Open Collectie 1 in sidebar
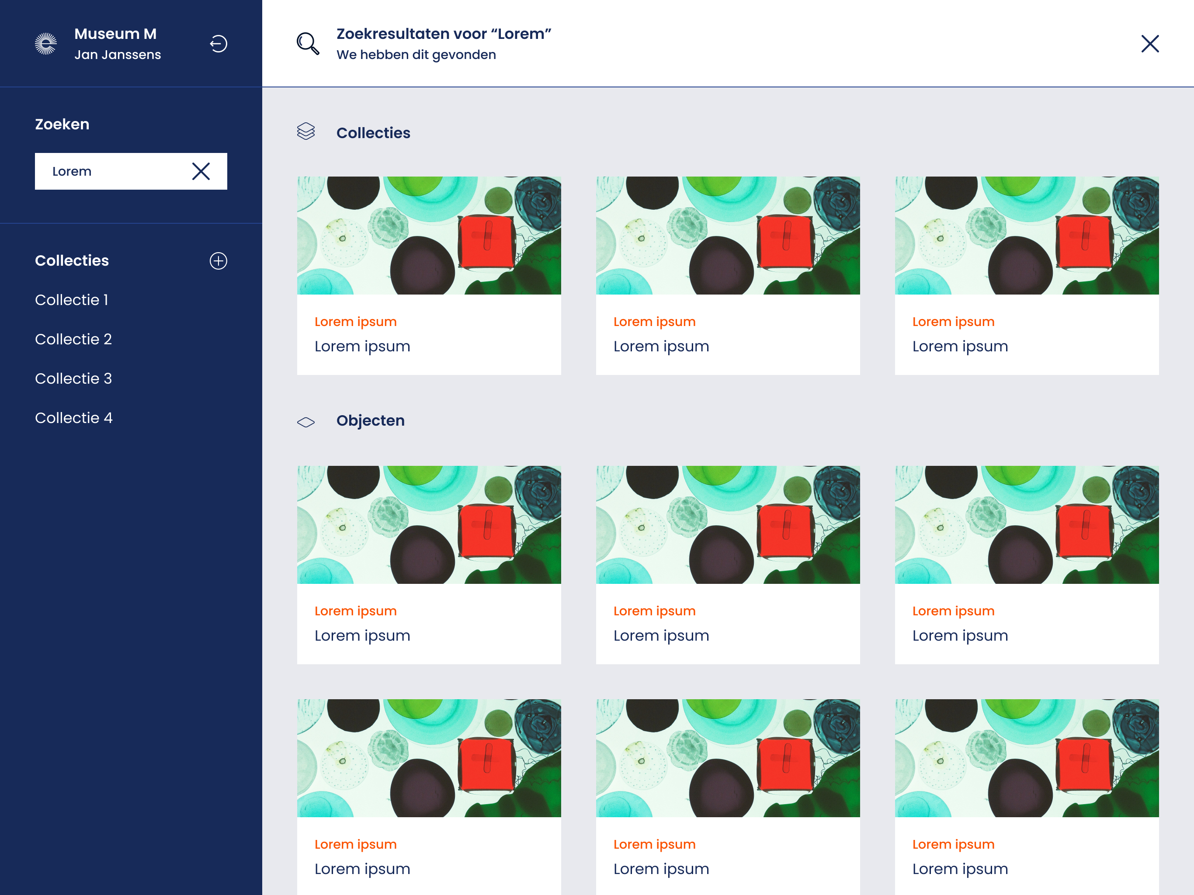 (72, 300)
